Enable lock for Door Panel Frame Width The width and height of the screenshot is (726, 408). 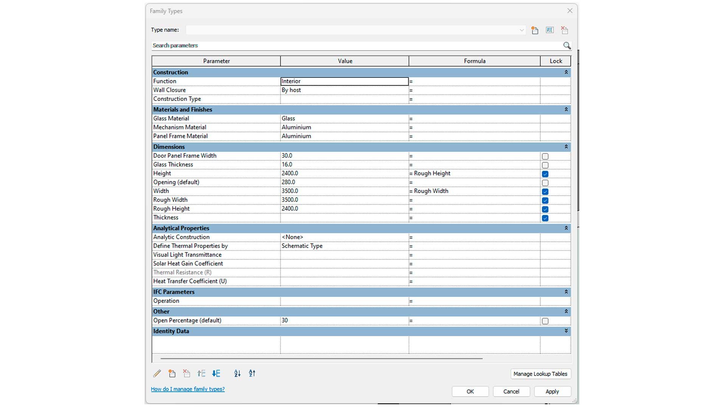tap(545, 156)
